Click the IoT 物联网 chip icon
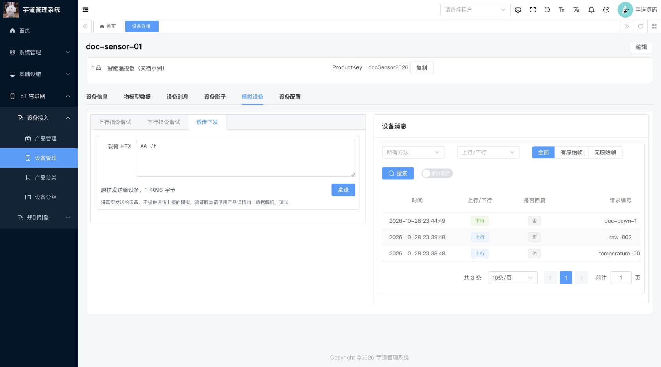661x367 pixels. [13, 96]
